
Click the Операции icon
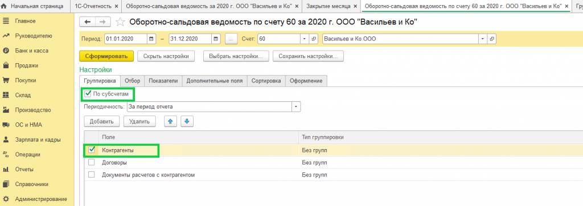point(6,154)
